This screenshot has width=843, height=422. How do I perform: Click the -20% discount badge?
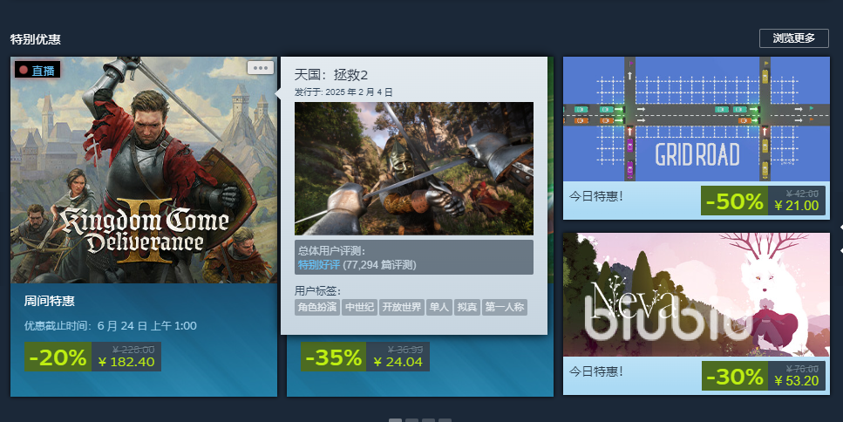58,357
